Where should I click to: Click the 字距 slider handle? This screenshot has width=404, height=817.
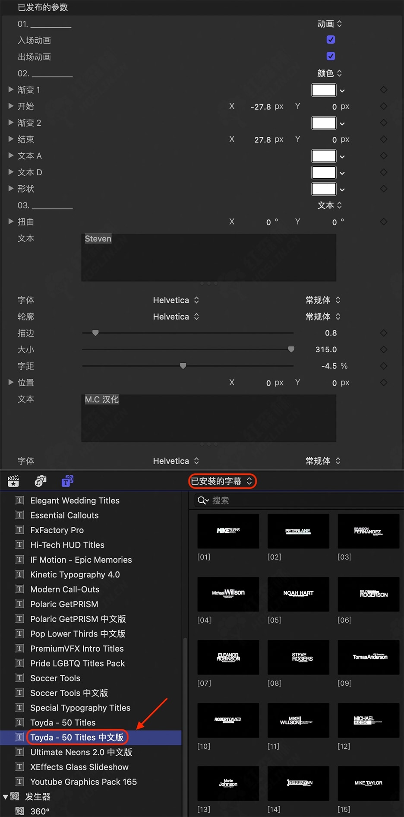183,366
